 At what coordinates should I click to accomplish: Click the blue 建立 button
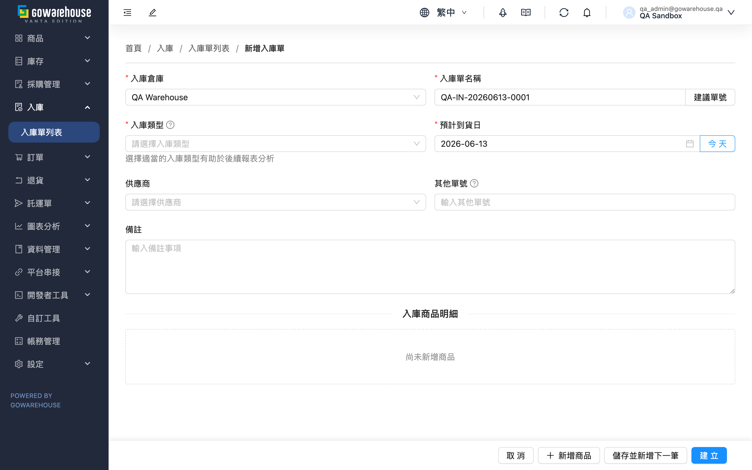(x=709, y=455)
